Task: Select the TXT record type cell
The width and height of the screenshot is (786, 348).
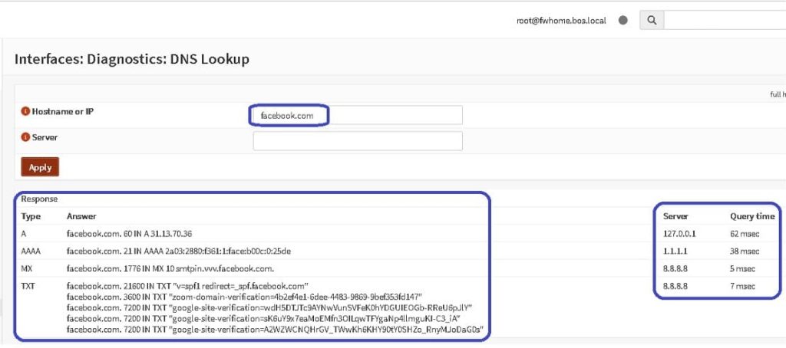Action: coord(28,287)
